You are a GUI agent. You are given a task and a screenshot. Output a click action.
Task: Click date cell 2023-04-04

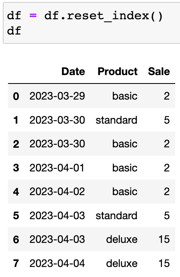point(57,263)
